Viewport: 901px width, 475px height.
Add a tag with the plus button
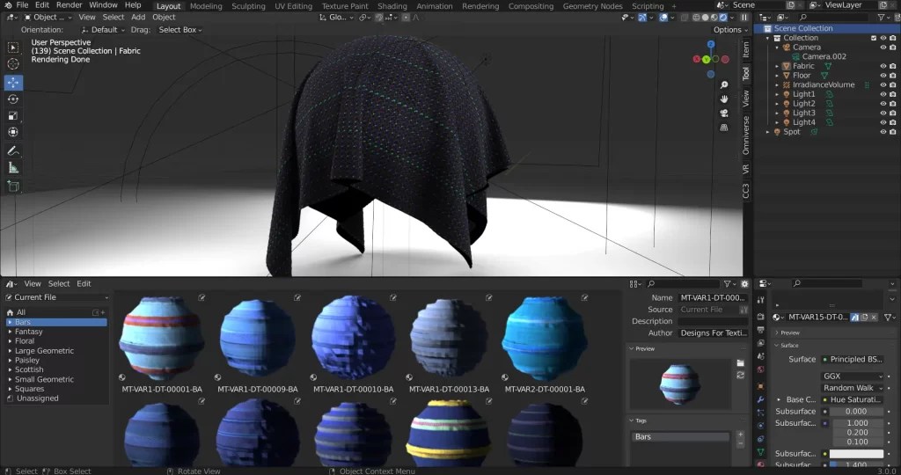point(741,435)
